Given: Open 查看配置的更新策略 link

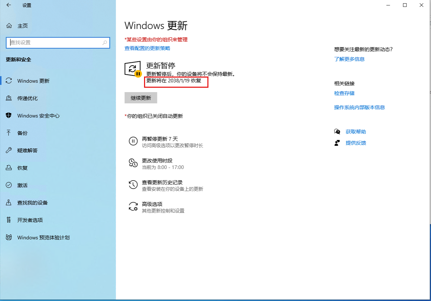Looking at the screenshot, I should coord(147,48).
